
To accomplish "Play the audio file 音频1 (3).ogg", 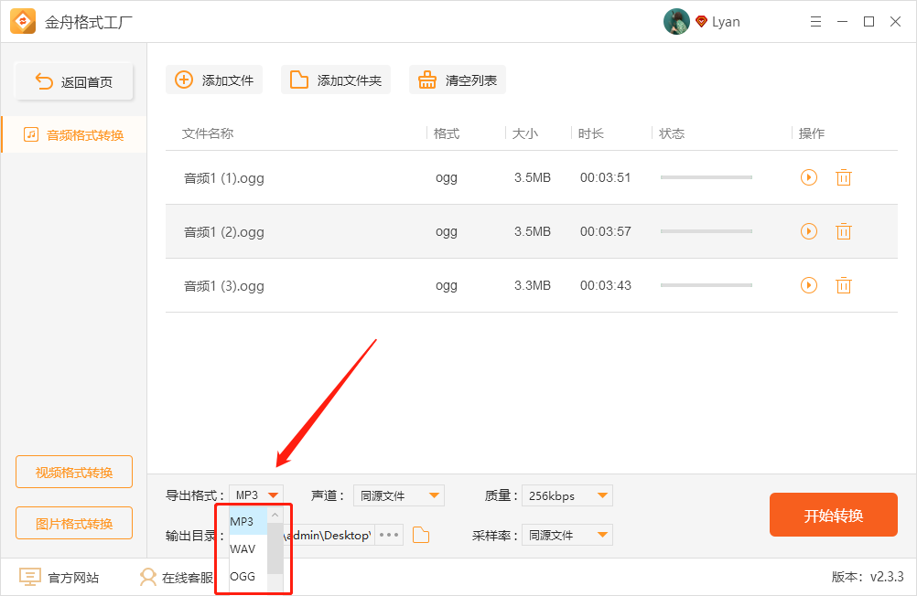I will [808, 284].
